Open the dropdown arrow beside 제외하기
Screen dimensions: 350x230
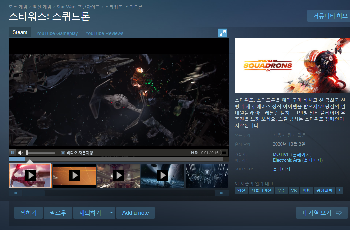pyautogui.click(x=111, y=213)
